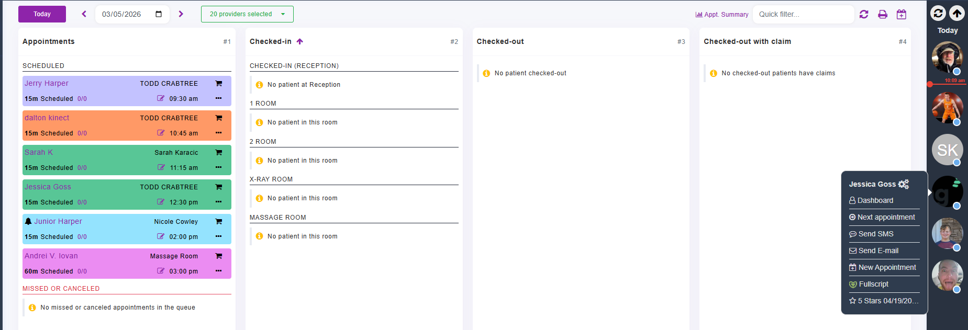This screenshot has height=330, width=968.
Task: Click the shopping cart icon on Jerry Harper's appointment
Action: (219, 84)
